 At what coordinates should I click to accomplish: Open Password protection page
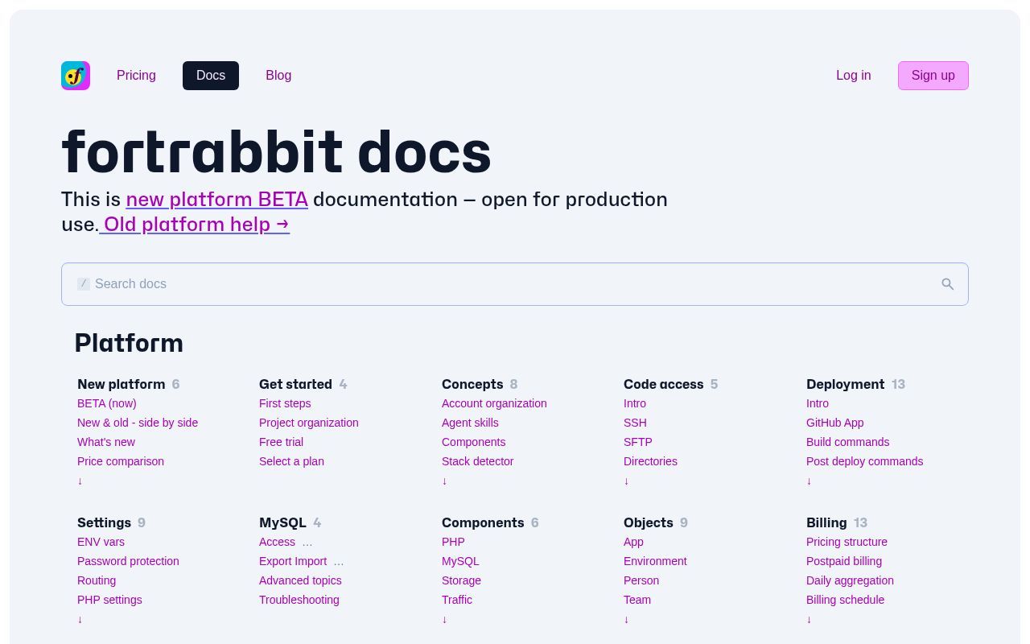tap(128, 561)
